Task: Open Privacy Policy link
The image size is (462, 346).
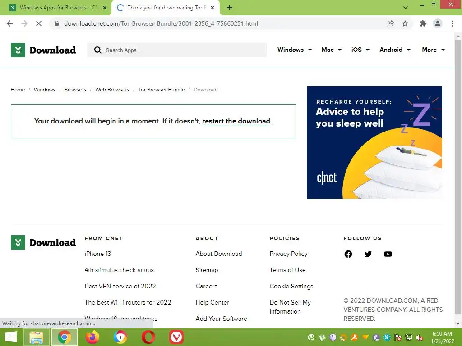Action: coord(288,254)
